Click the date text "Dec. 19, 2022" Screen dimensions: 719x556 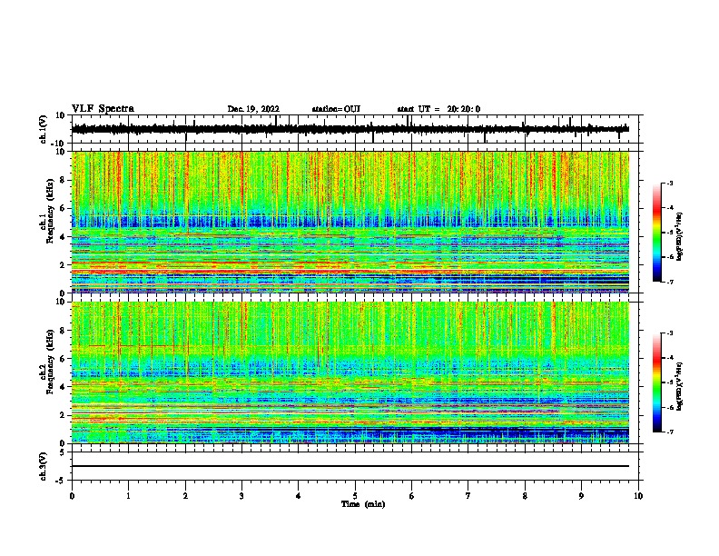[x=253, y=109]
